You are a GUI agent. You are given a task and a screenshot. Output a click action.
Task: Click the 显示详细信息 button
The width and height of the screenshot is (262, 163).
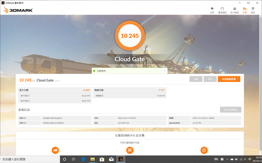tap(230, 110)
